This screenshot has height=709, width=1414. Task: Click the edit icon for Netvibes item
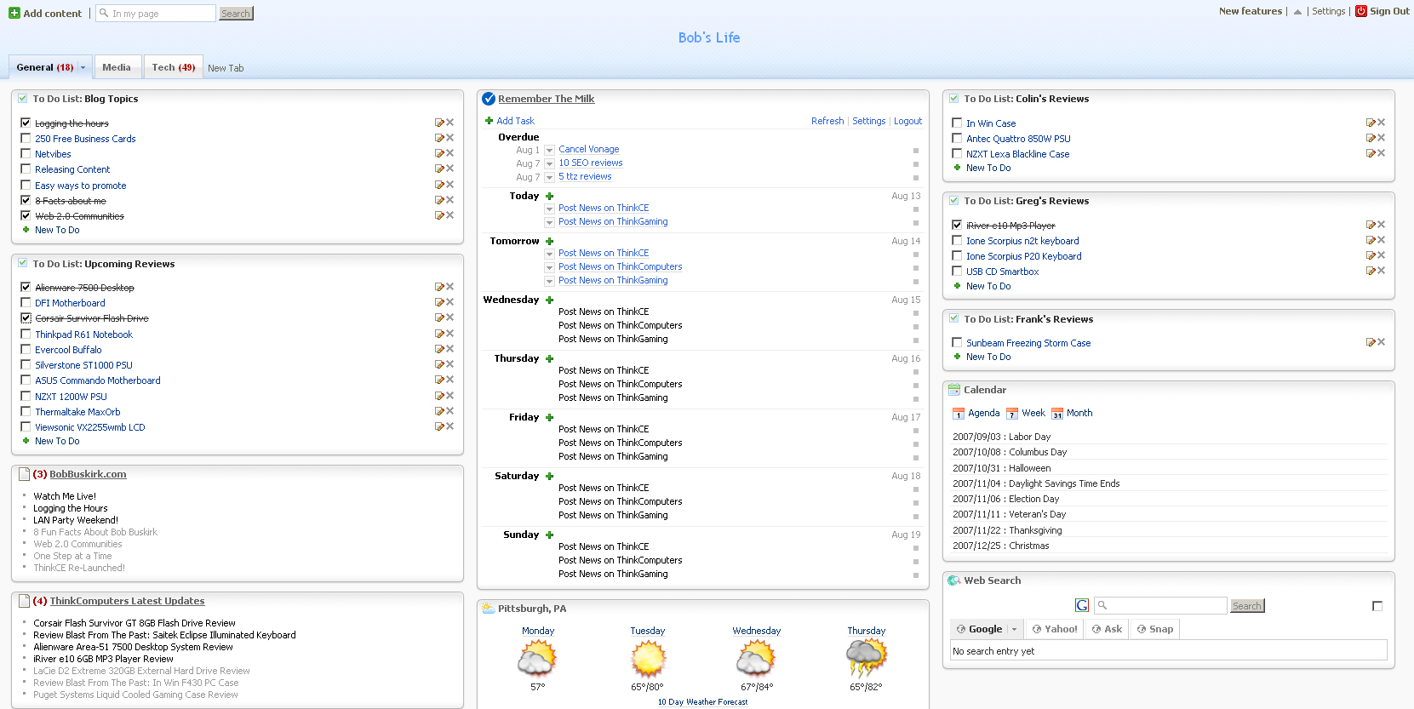point(439,154)
